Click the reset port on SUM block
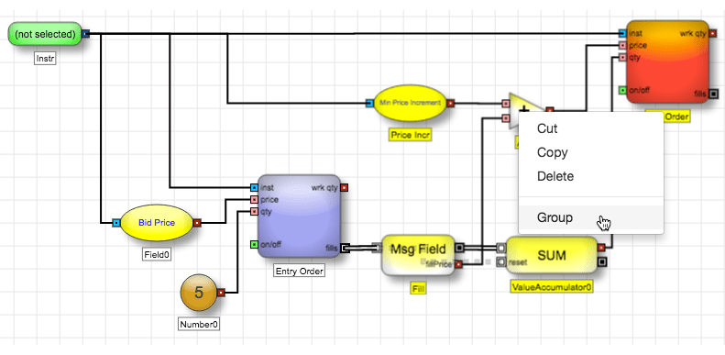The image size is (725, 355). tap(501, 262)
